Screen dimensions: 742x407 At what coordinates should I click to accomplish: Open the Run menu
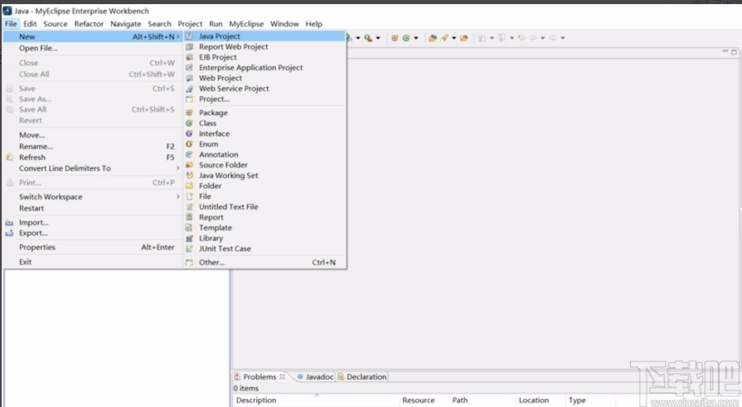pos(216,24)
